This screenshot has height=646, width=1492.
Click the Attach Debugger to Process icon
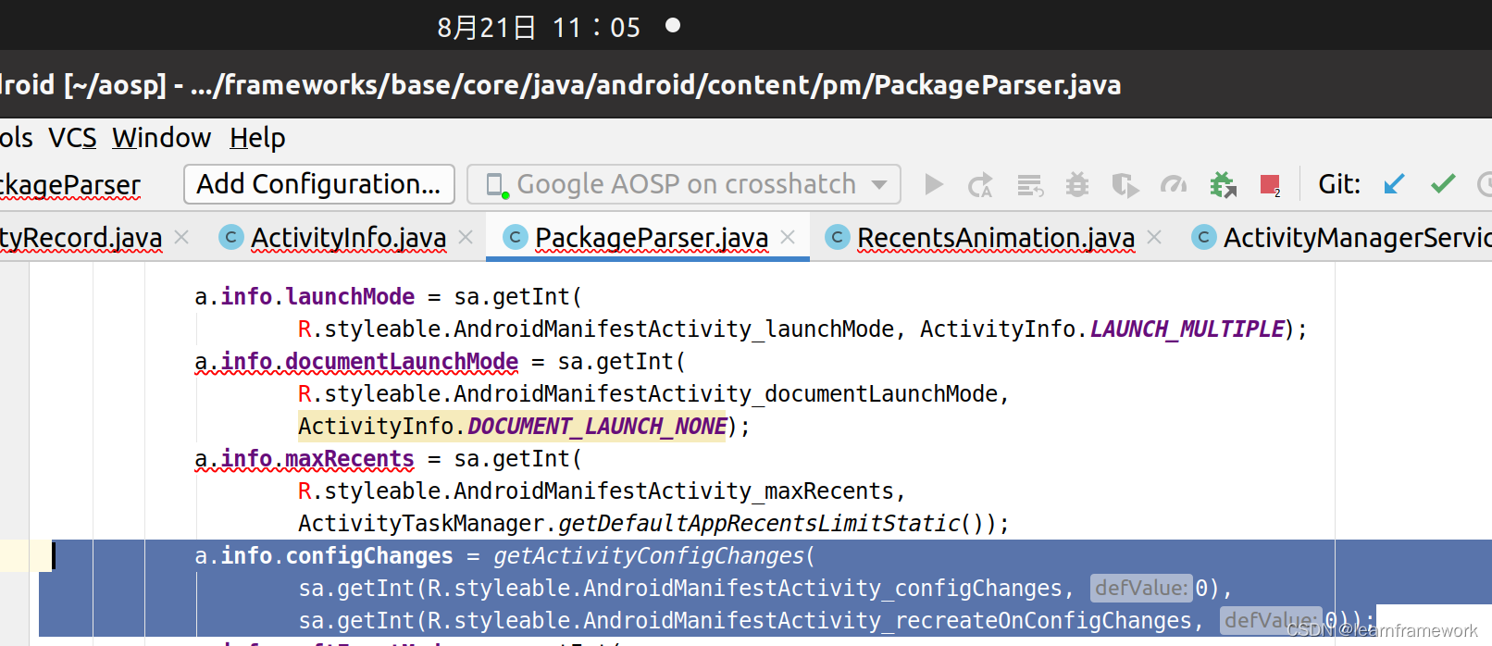pyautogui.click(x=1223, y=185)
